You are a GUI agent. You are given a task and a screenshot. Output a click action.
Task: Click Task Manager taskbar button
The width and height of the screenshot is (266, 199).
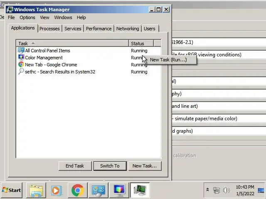140,190
